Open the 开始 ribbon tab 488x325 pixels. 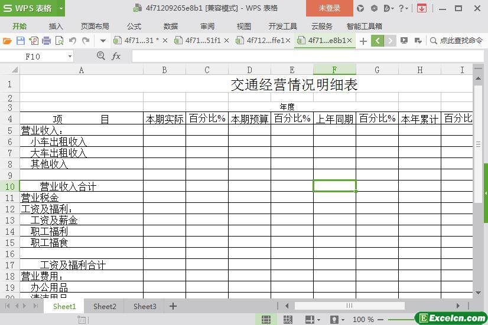(x=19, y=27)
